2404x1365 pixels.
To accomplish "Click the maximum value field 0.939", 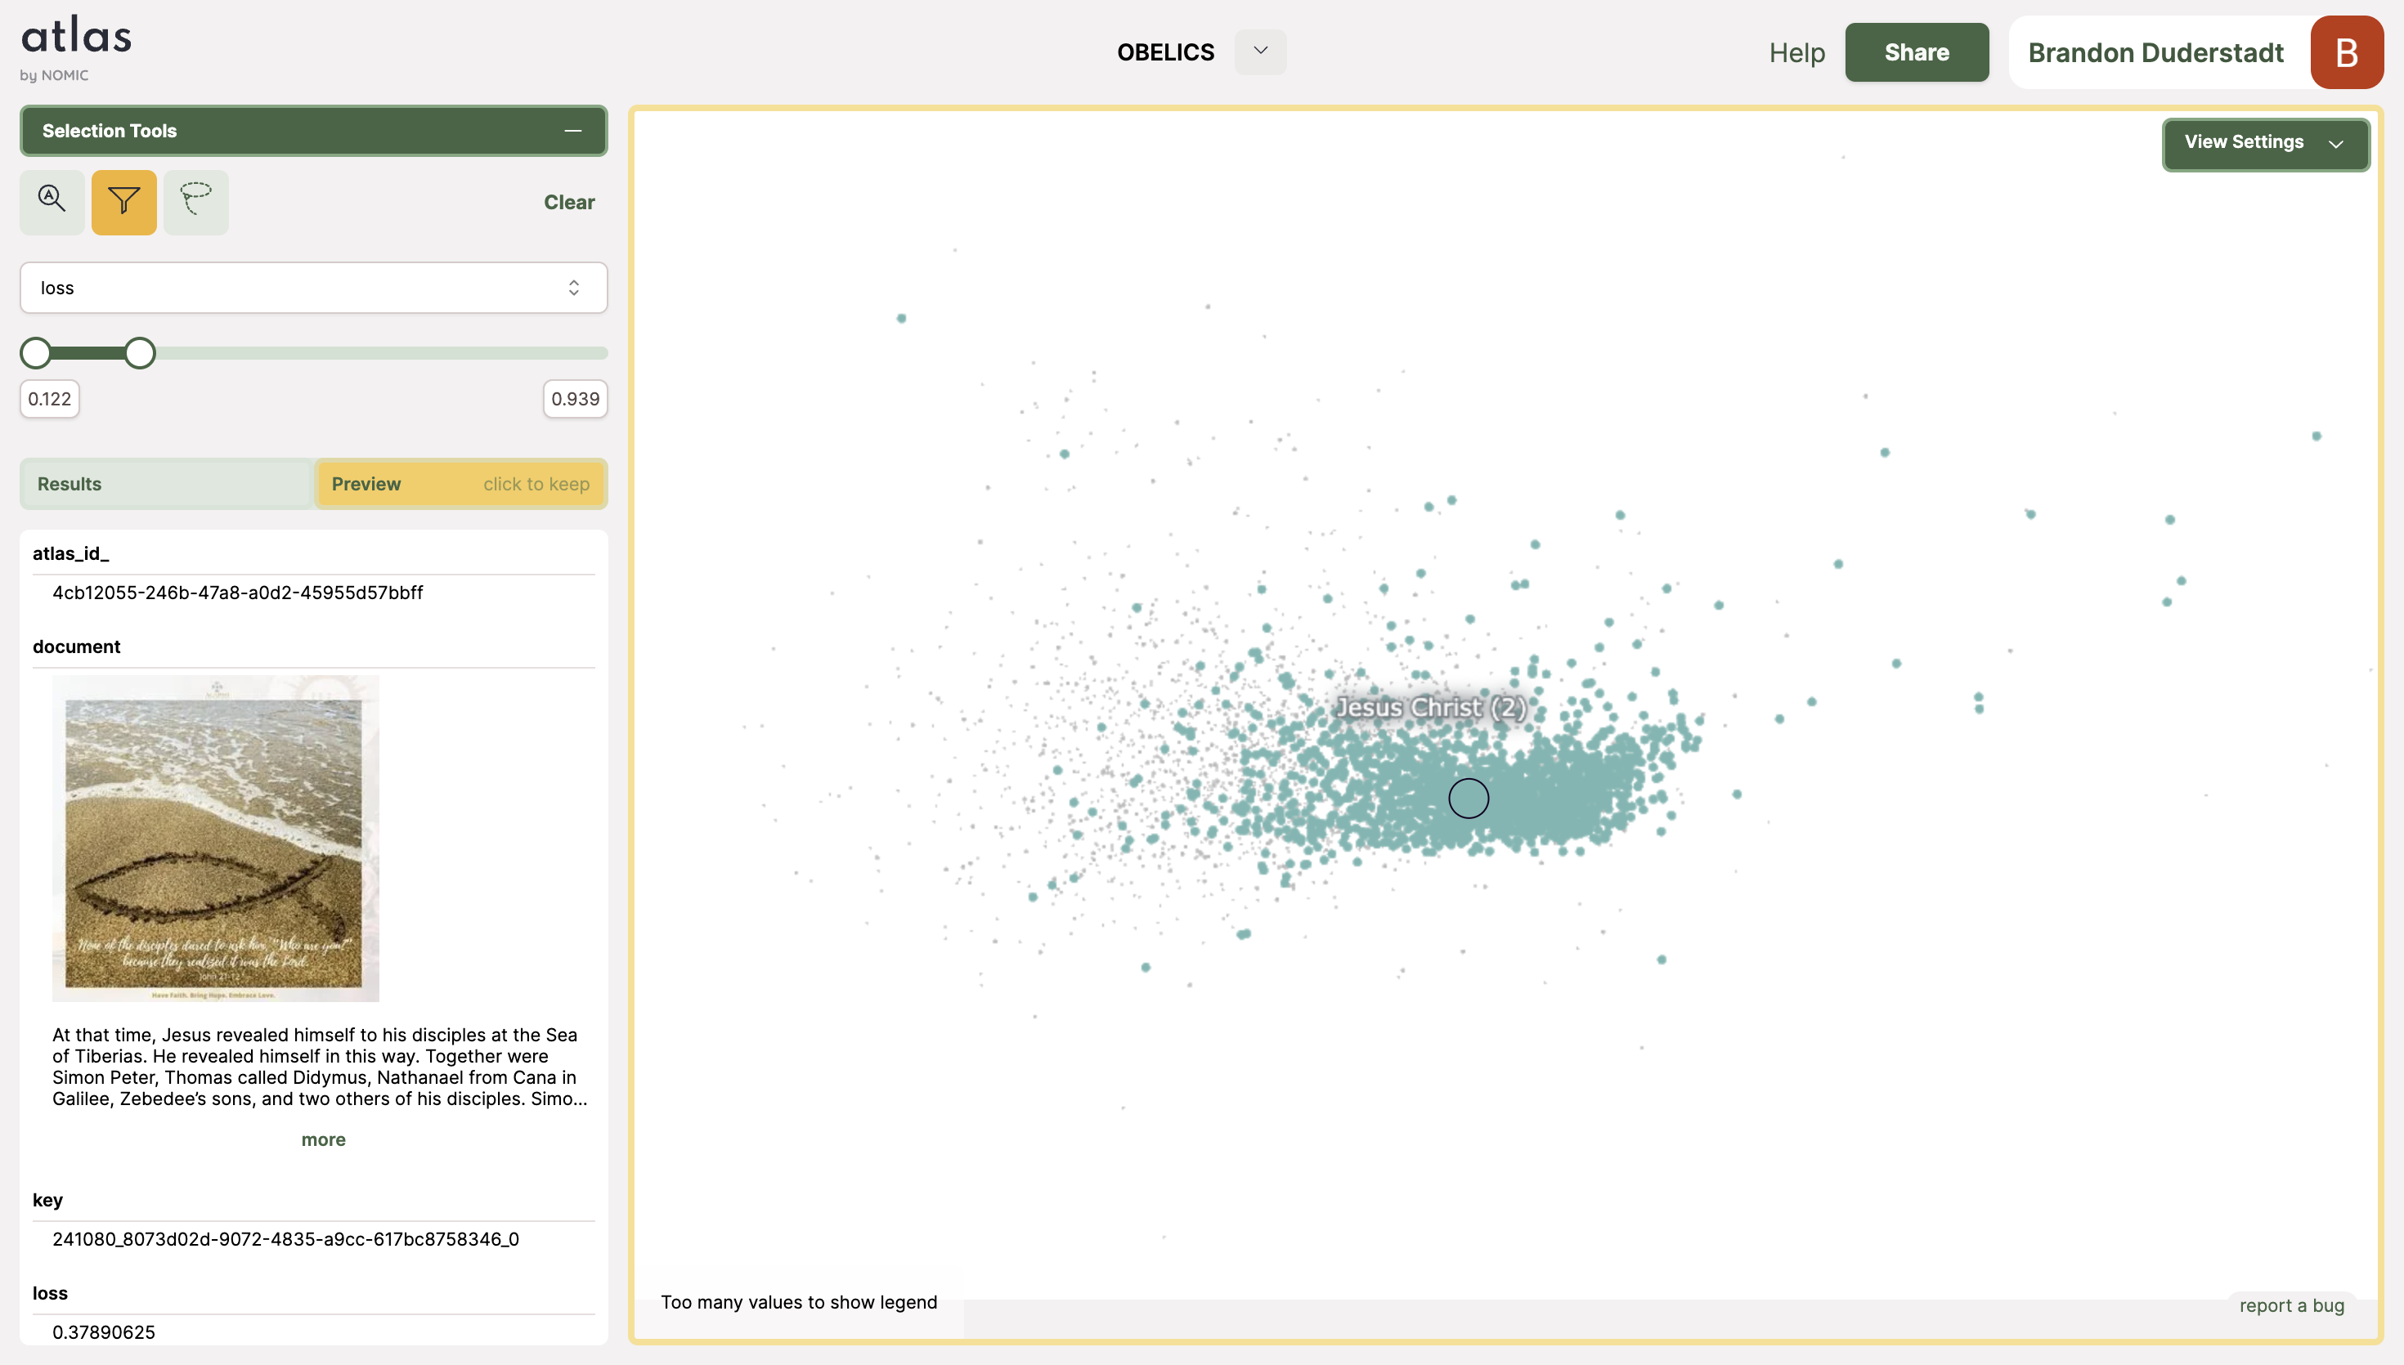I will click(x=575, y=398).
